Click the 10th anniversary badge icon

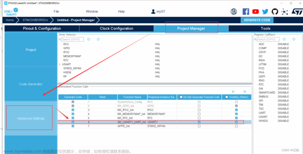click(x=234, y=12)
